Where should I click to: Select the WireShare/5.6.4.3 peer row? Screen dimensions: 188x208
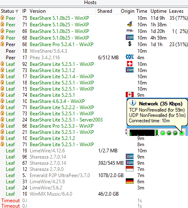tap(94, 51)
